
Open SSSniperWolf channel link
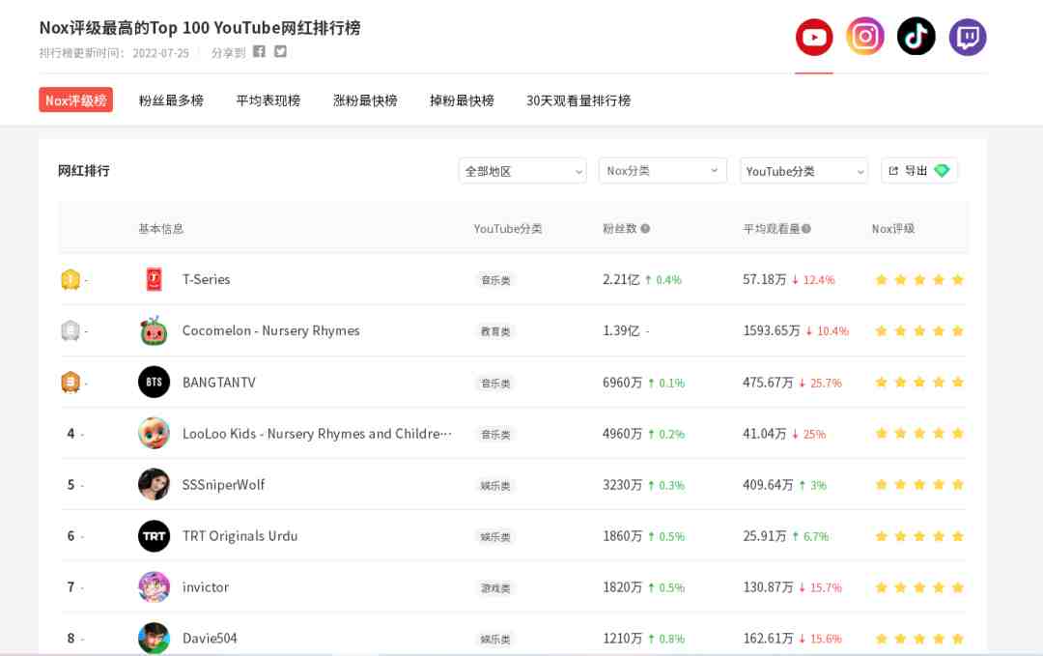[x=223, y=485]
